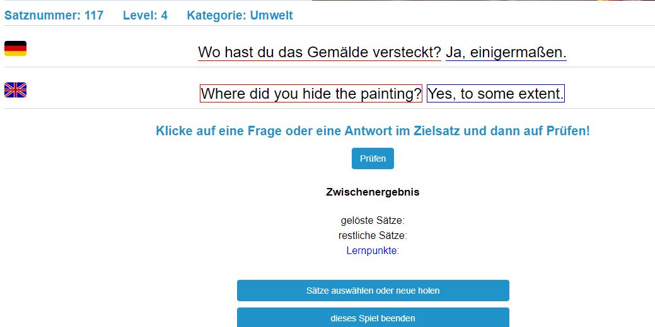Click the British flag icon
This screenshot has height=327, width=655.
15,90
